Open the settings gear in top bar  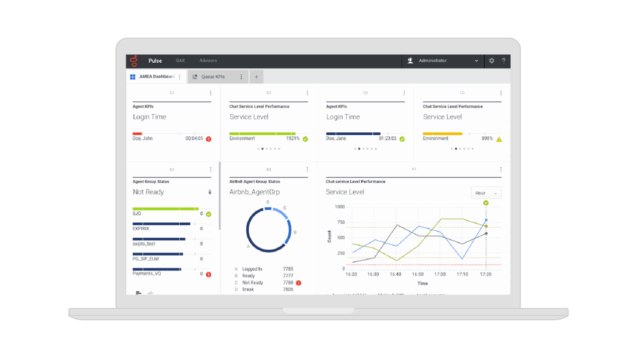click(x=492, y=61)
